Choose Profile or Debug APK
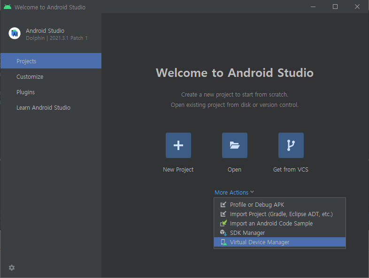The image size is (369, 278). (x=280, y=205)
